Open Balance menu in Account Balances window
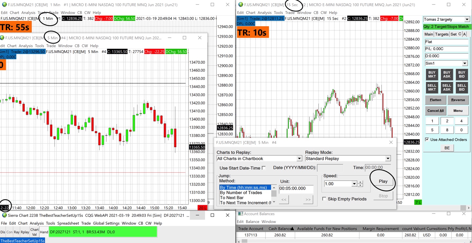Image resolution: width=472 pixels, height=243 pixels. (253, 222)
